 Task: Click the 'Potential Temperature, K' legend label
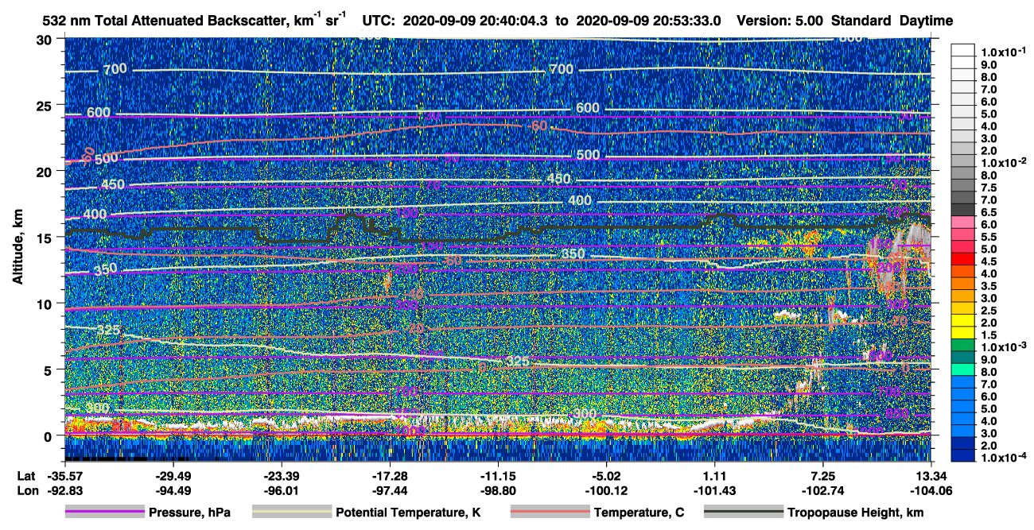(408, 513)
